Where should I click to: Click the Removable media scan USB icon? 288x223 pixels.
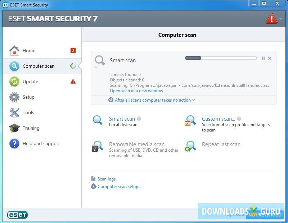click(x=97, y=146)
